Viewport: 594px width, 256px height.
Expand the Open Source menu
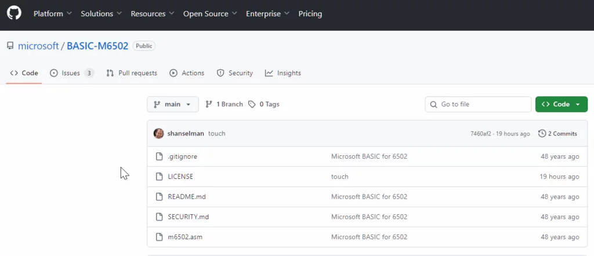[x=210, y=14]
